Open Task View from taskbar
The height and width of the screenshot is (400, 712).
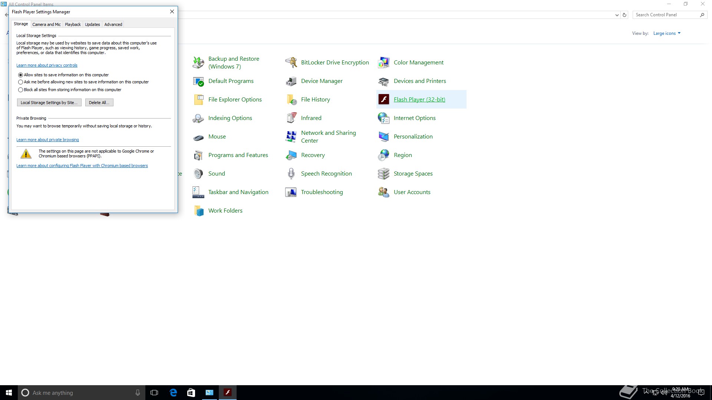pyautogui.click(x=154, y=393)
